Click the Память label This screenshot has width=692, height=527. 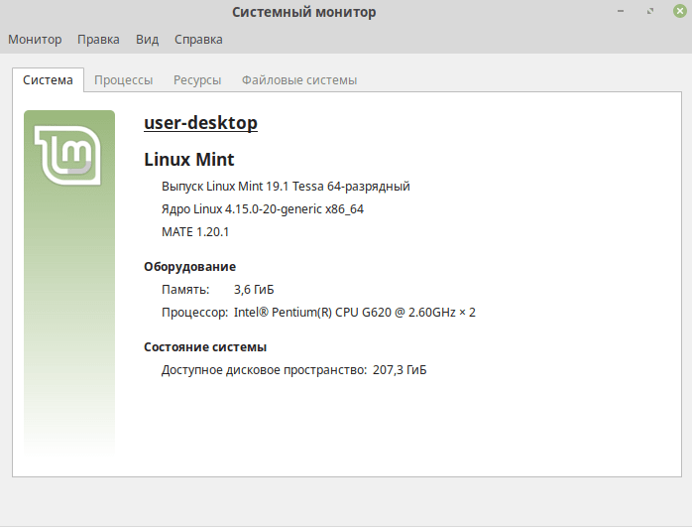point(185,290)
